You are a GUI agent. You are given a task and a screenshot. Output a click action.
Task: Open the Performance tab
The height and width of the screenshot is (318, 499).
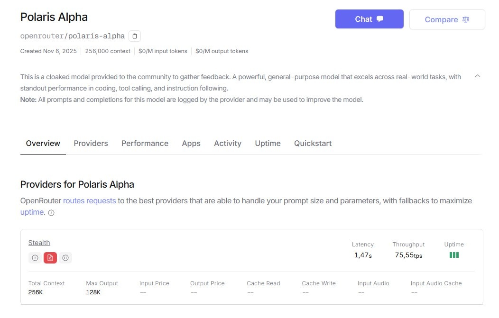[x=145, y=143]
